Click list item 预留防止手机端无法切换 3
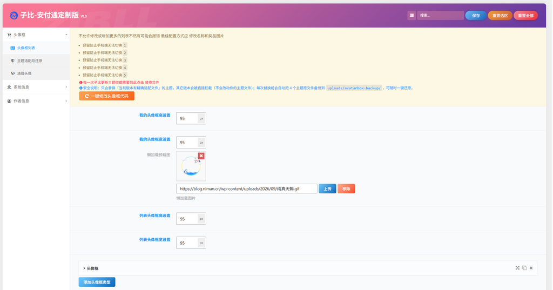 pyautogui.click(x=105, y=60)
